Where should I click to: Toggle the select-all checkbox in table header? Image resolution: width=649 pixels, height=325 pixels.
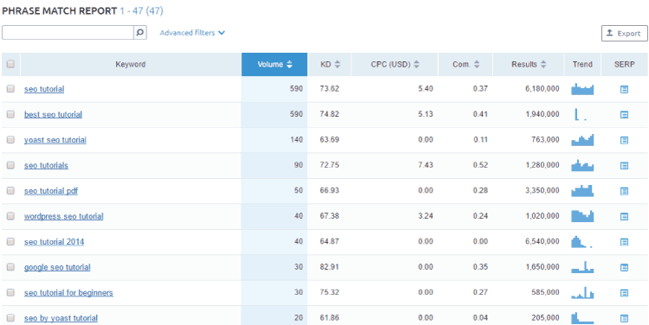(10, 64)
